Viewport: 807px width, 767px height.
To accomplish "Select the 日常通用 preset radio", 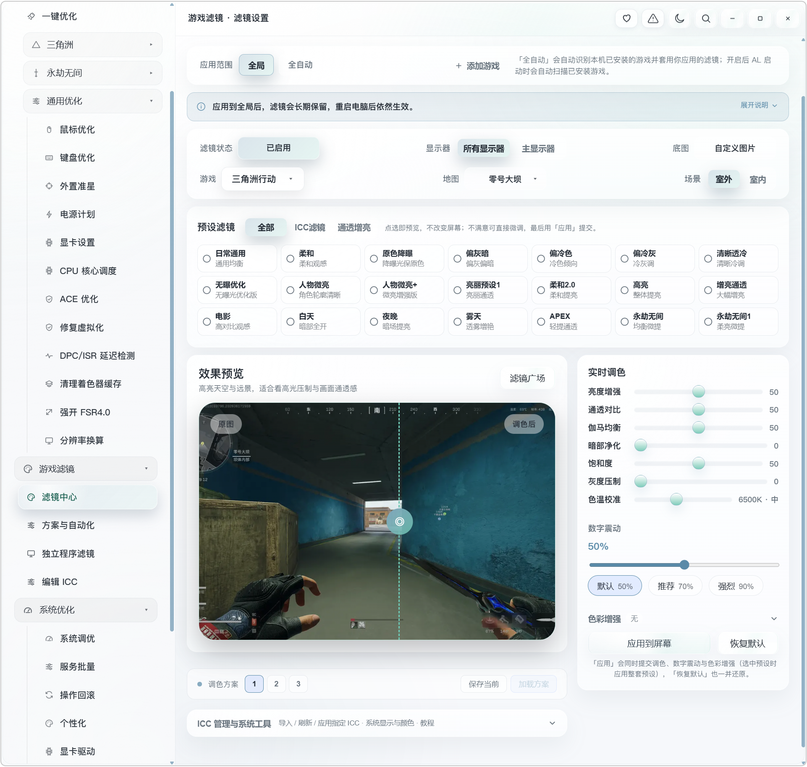I will (x=207, y=258).
